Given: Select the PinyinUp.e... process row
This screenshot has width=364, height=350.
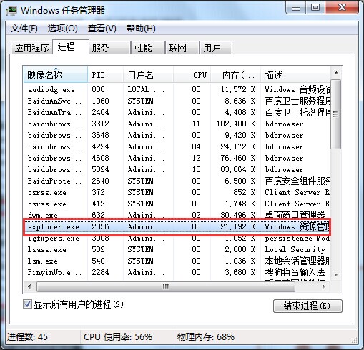Looking at the screenshot, I should coord(177,272).
